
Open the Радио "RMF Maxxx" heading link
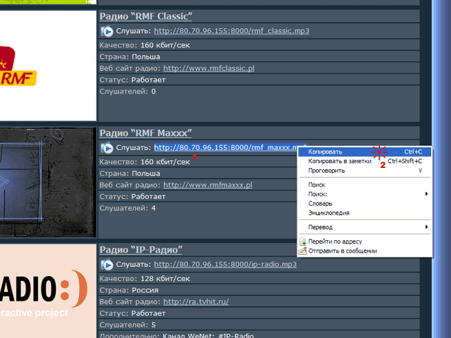145,133
